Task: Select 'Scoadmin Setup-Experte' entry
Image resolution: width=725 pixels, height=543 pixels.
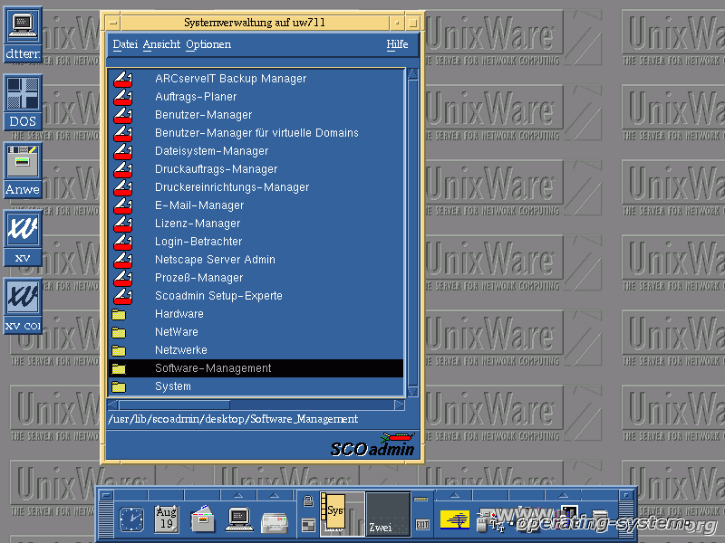Action: 256,296
